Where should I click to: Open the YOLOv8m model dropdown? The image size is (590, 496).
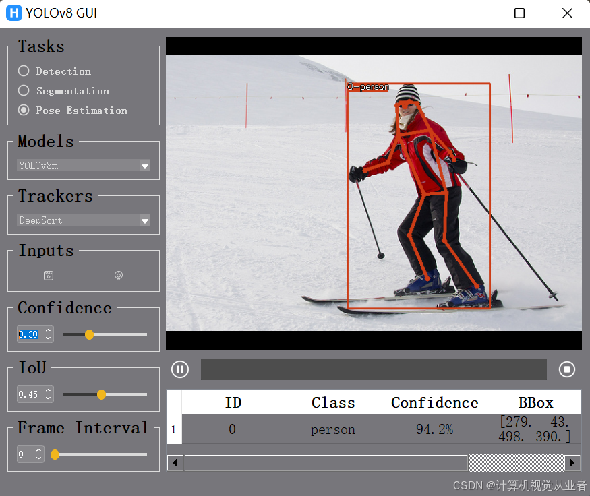coord(84,166)
